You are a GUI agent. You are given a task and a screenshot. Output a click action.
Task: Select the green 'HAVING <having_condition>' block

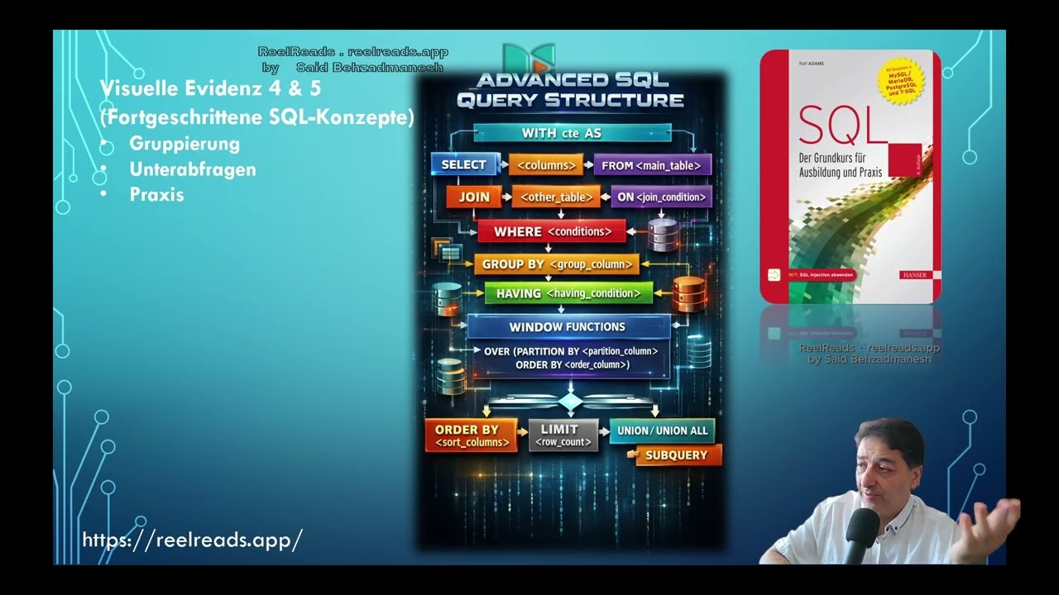[568, 293]
